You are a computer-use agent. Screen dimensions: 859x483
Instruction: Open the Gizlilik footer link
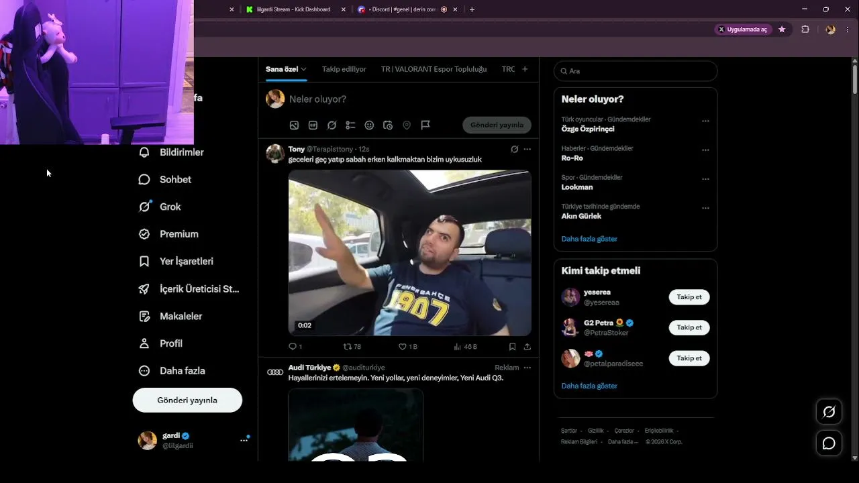pyautogui.click(x=596, y=431)
